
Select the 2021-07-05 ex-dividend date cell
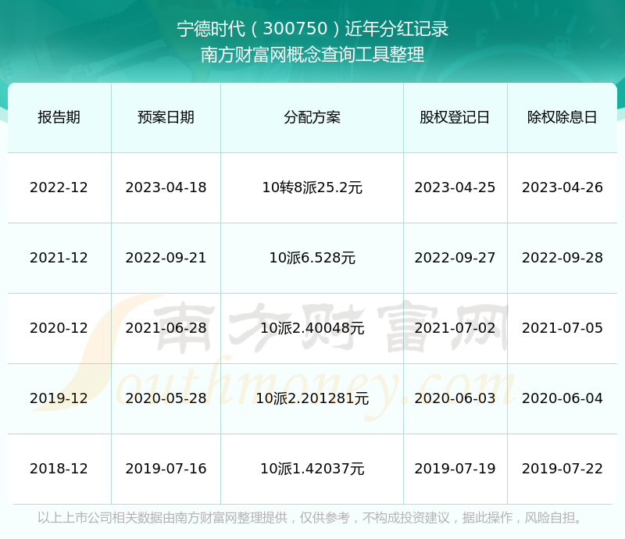click(x=562, y=328)
